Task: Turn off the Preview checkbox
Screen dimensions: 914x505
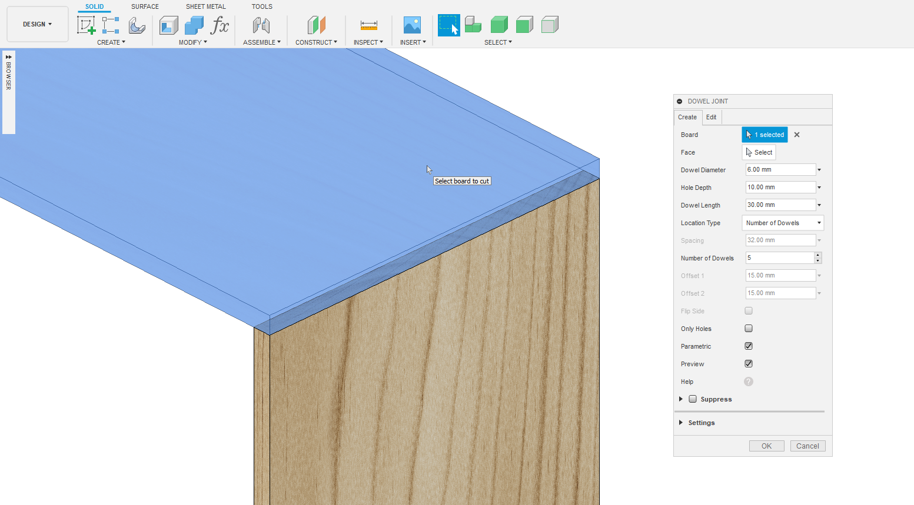Action: (749, 364)
